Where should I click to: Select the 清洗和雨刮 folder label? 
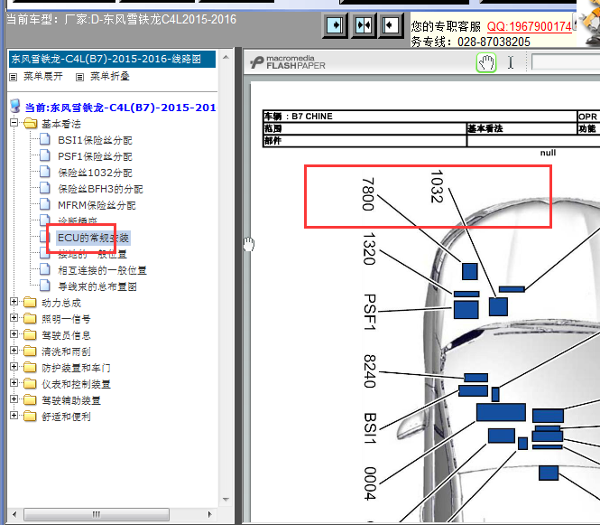(66, 352)
